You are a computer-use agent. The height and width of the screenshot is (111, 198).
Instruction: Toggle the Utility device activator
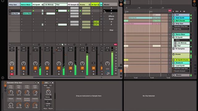point(43,83)
